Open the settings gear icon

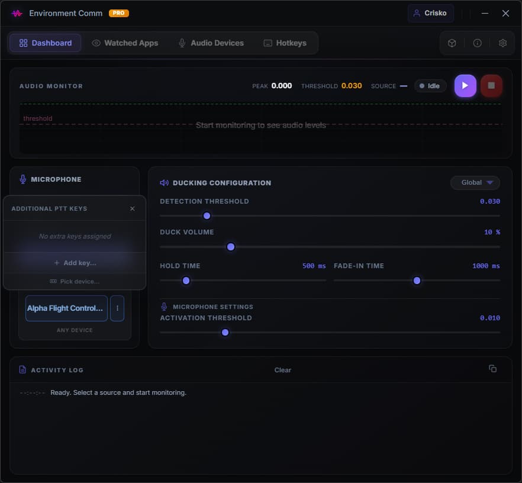pos(502,43)
